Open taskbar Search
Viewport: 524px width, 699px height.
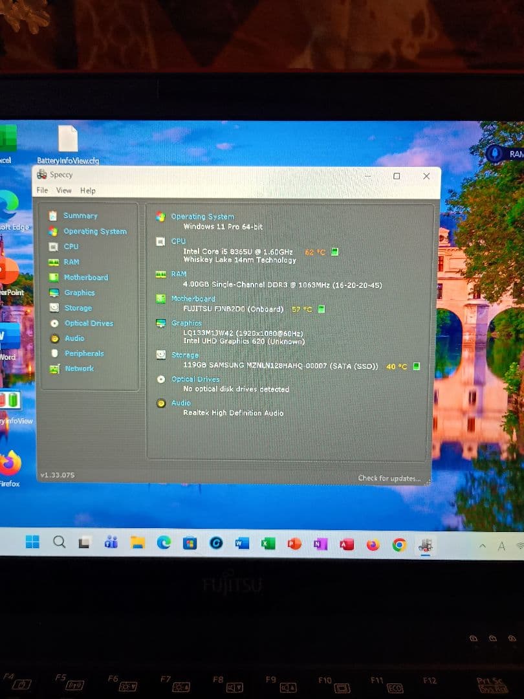tap(59, 542)
